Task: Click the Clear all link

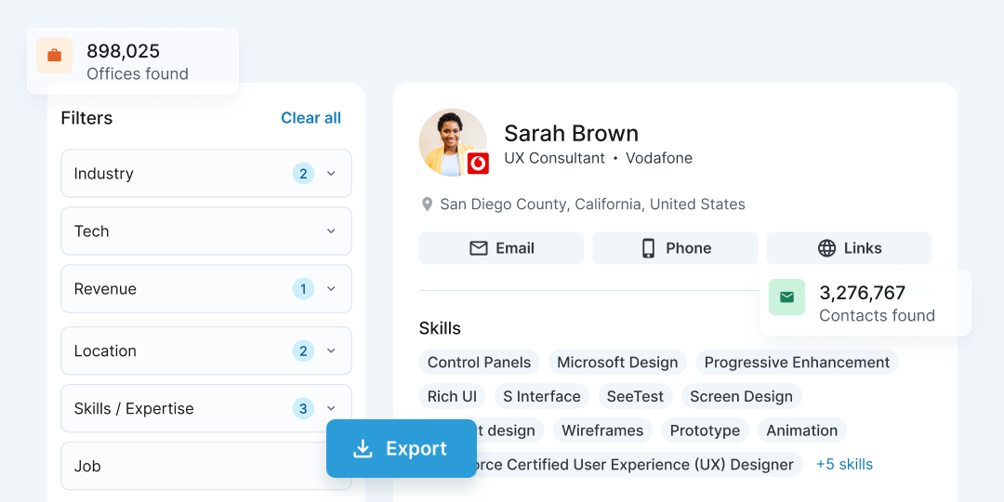Action: pyautogui.click(x=310, y=118)
